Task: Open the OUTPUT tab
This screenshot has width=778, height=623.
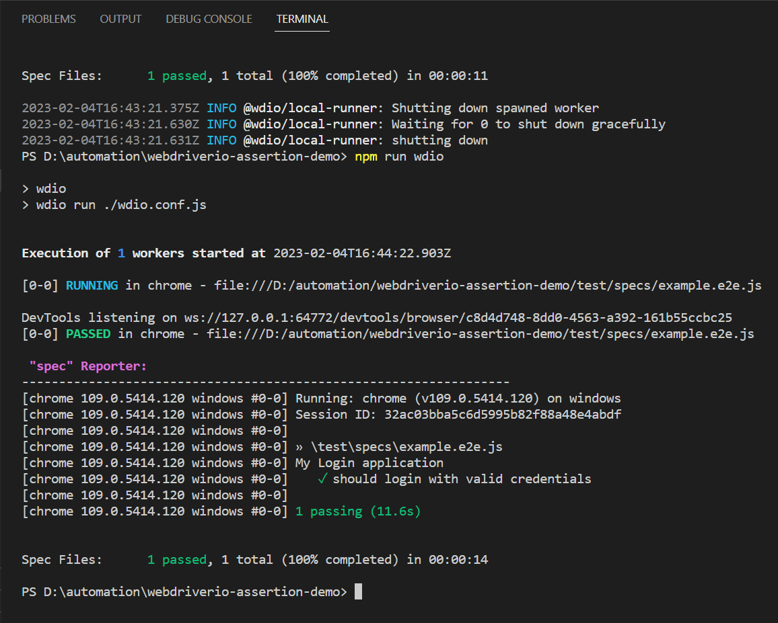Action: (x=120, y=19)
